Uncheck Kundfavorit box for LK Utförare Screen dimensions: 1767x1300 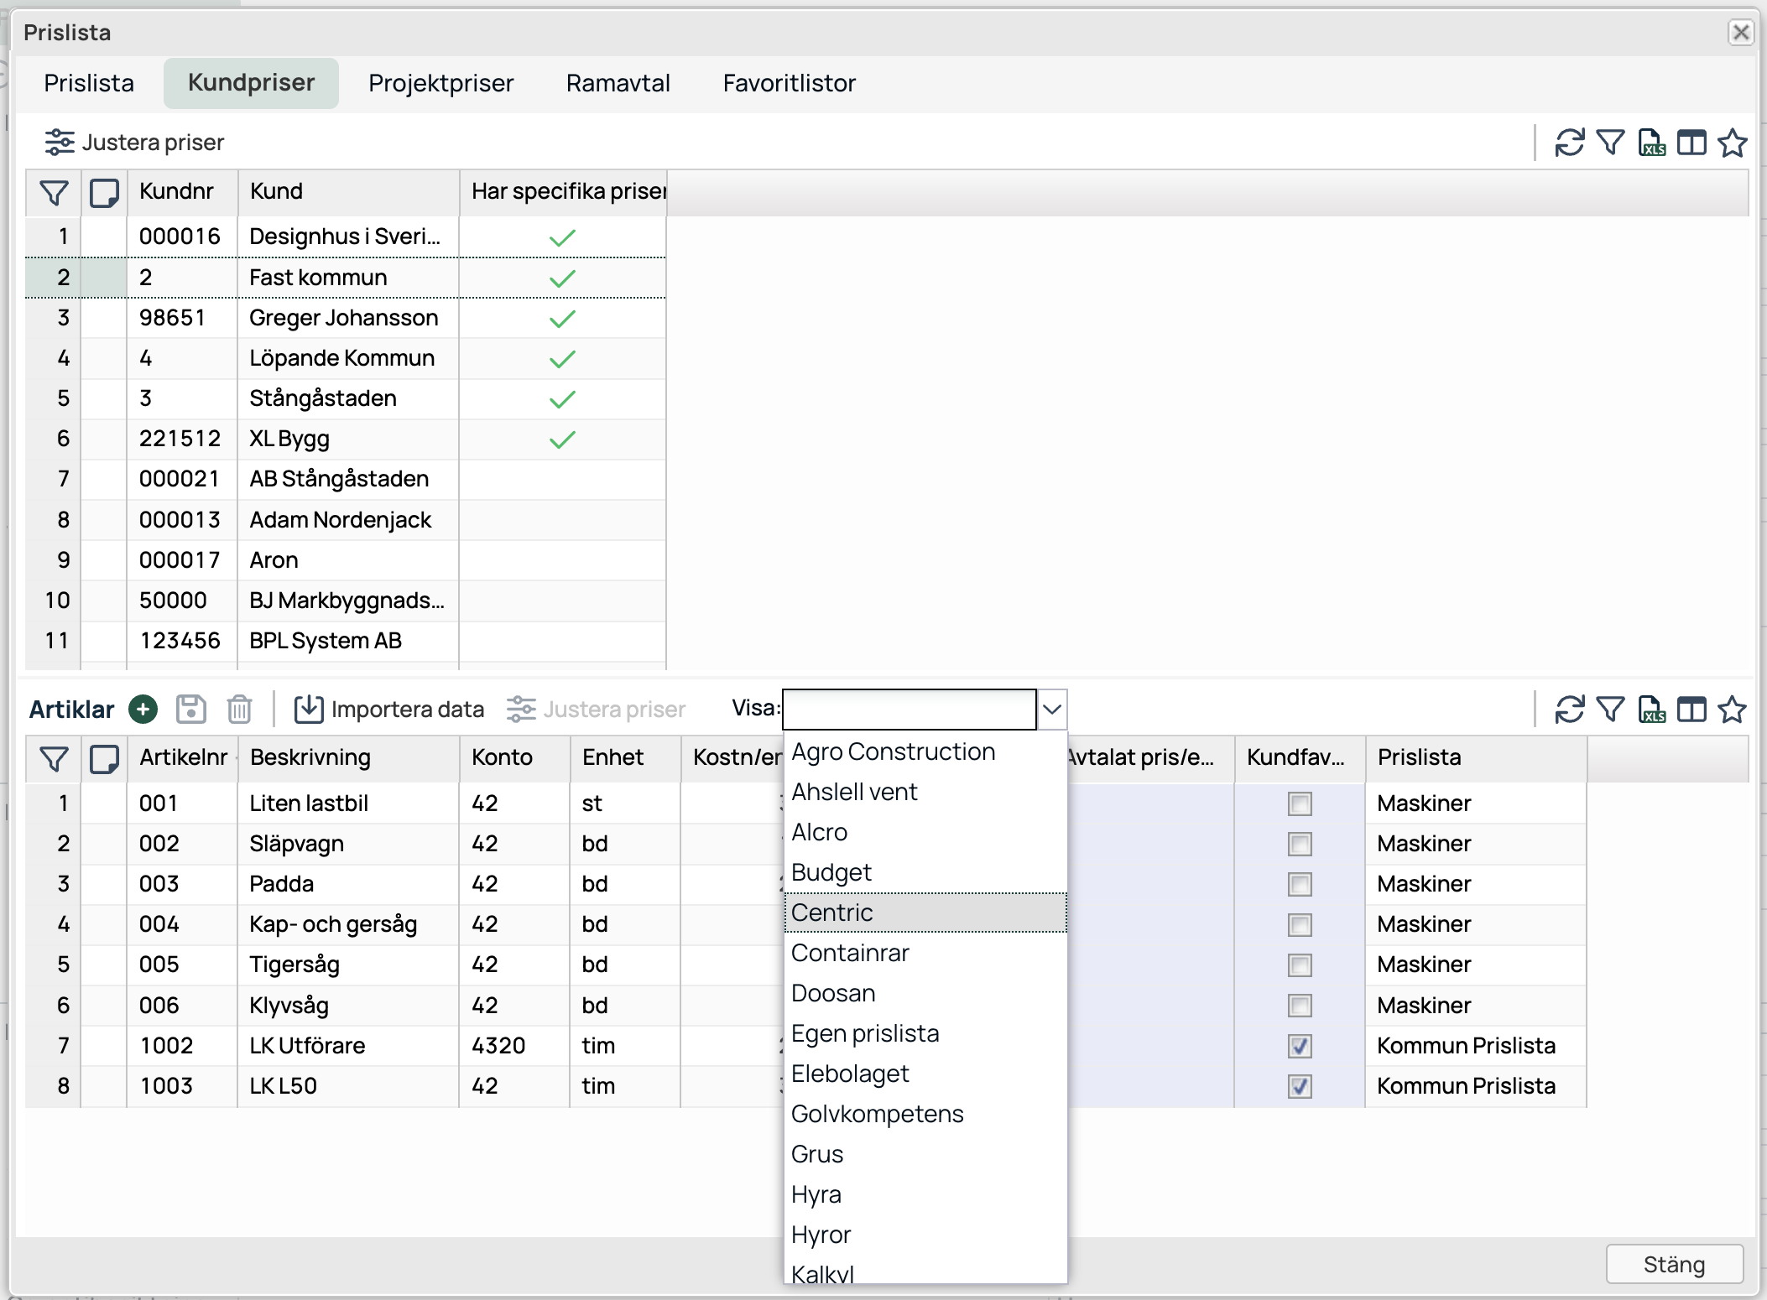(x=1300, y=1046)
